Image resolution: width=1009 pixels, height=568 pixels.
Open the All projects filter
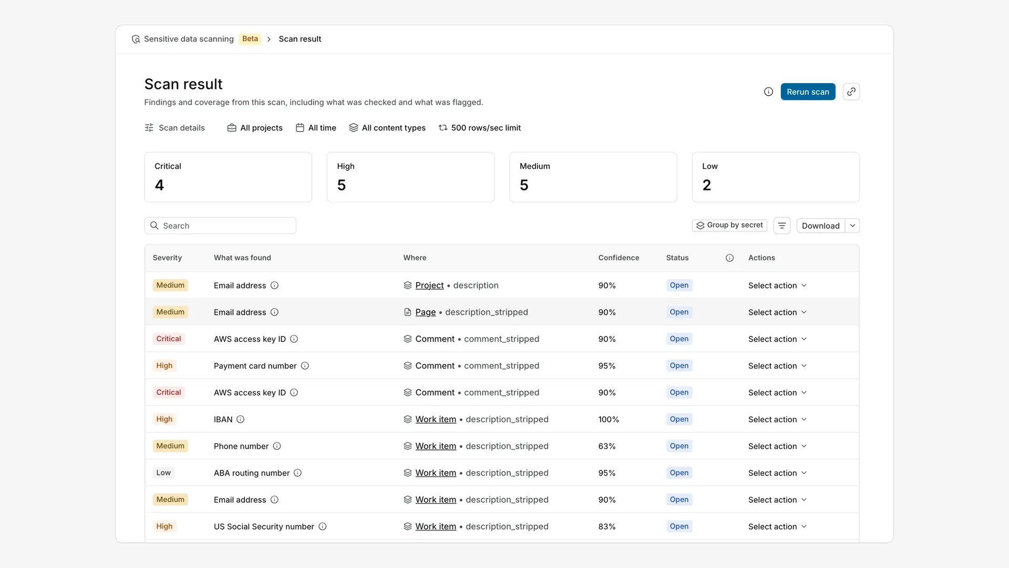click(x=255, y=128)
